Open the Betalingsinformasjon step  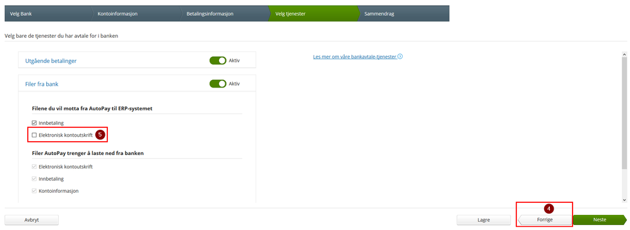[224, 14]
